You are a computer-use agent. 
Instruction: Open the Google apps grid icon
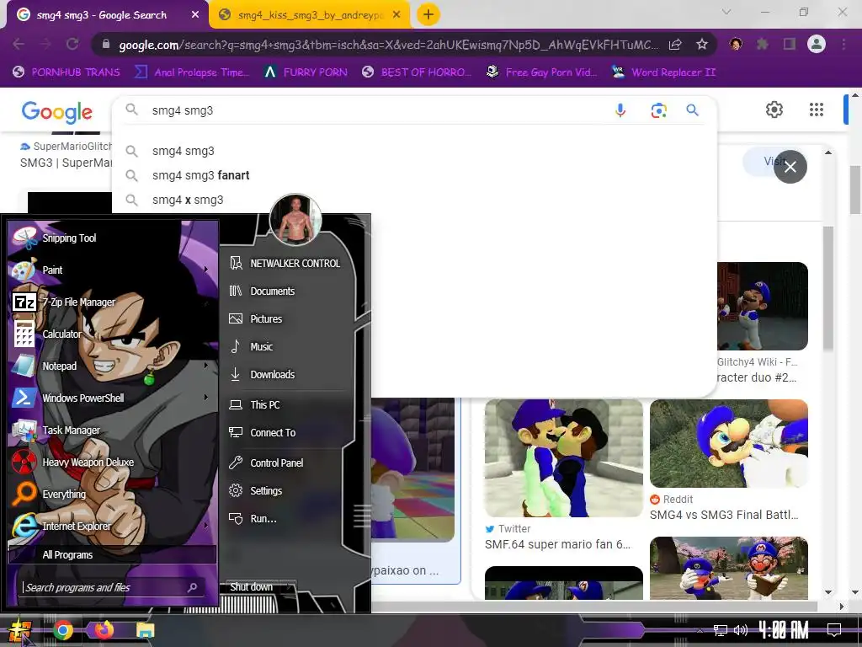pos(817,110)
